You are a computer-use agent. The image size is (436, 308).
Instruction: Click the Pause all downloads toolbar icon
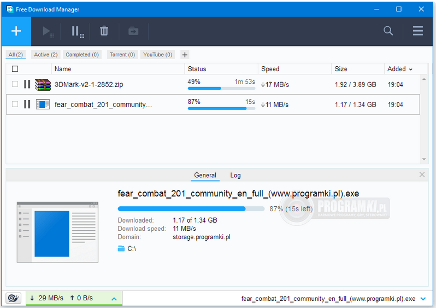78,32
